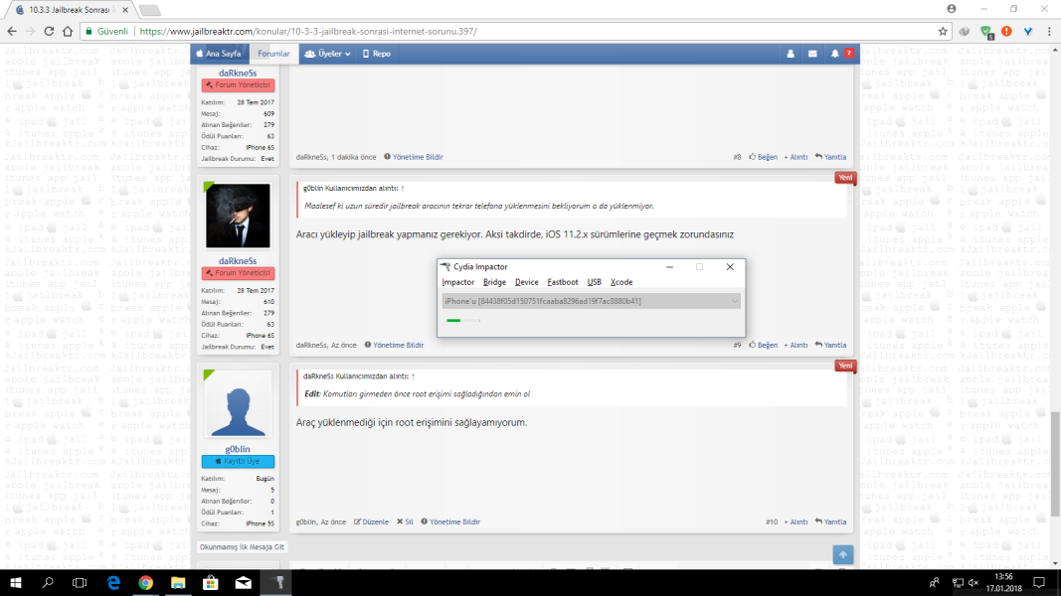Open the Xcode menu in Cydia Impactor

tap(621, 282)
